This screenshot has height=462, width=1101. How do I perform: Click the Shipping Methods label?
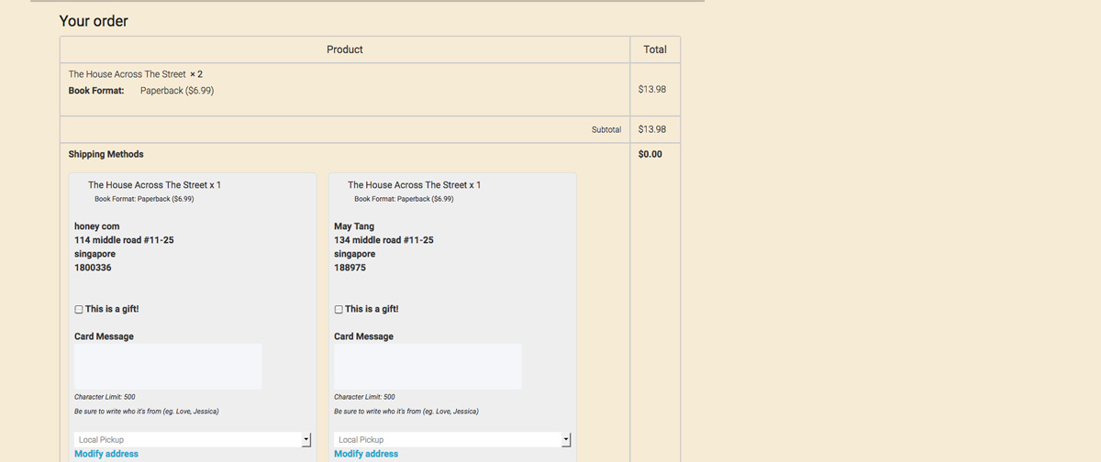pyautogui.click(x=106, y=154)
